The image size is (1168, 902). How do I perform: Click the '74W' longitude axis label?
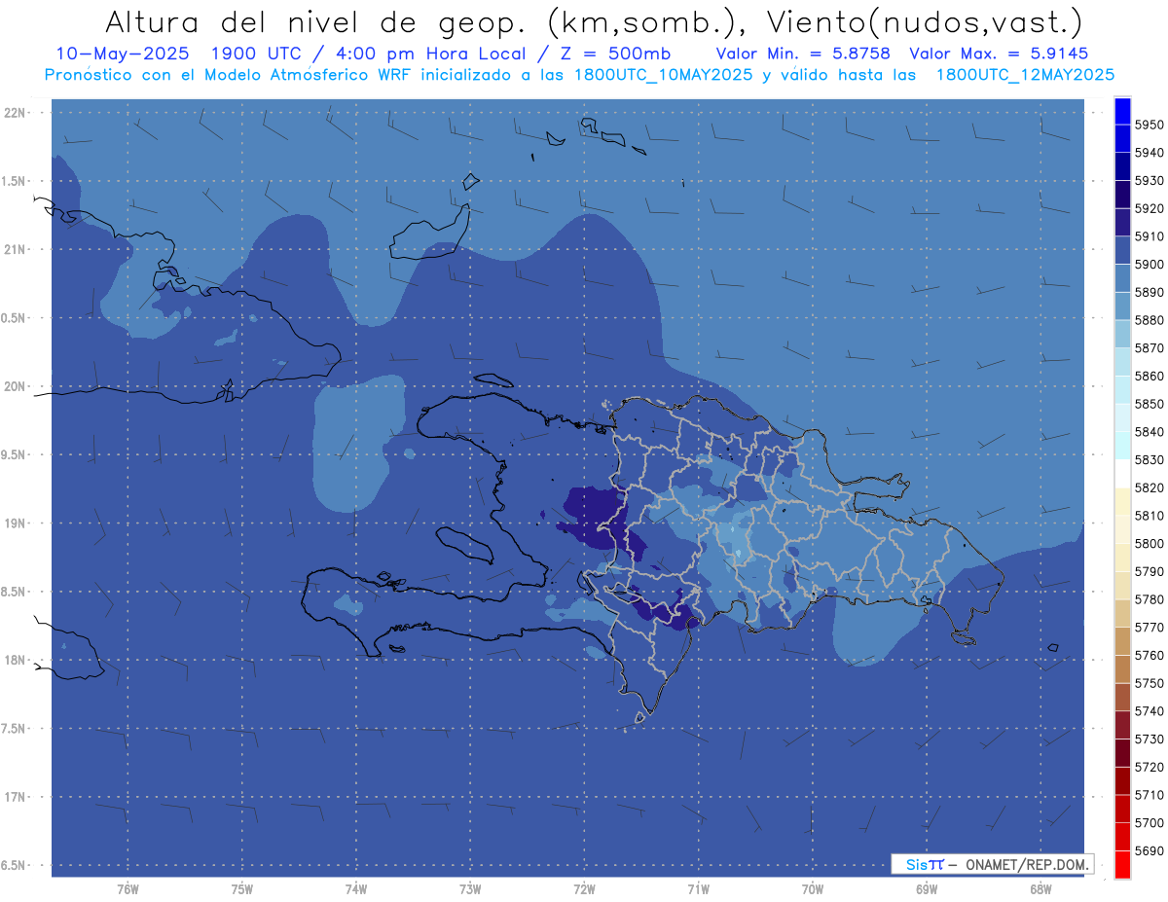(355, 888)
